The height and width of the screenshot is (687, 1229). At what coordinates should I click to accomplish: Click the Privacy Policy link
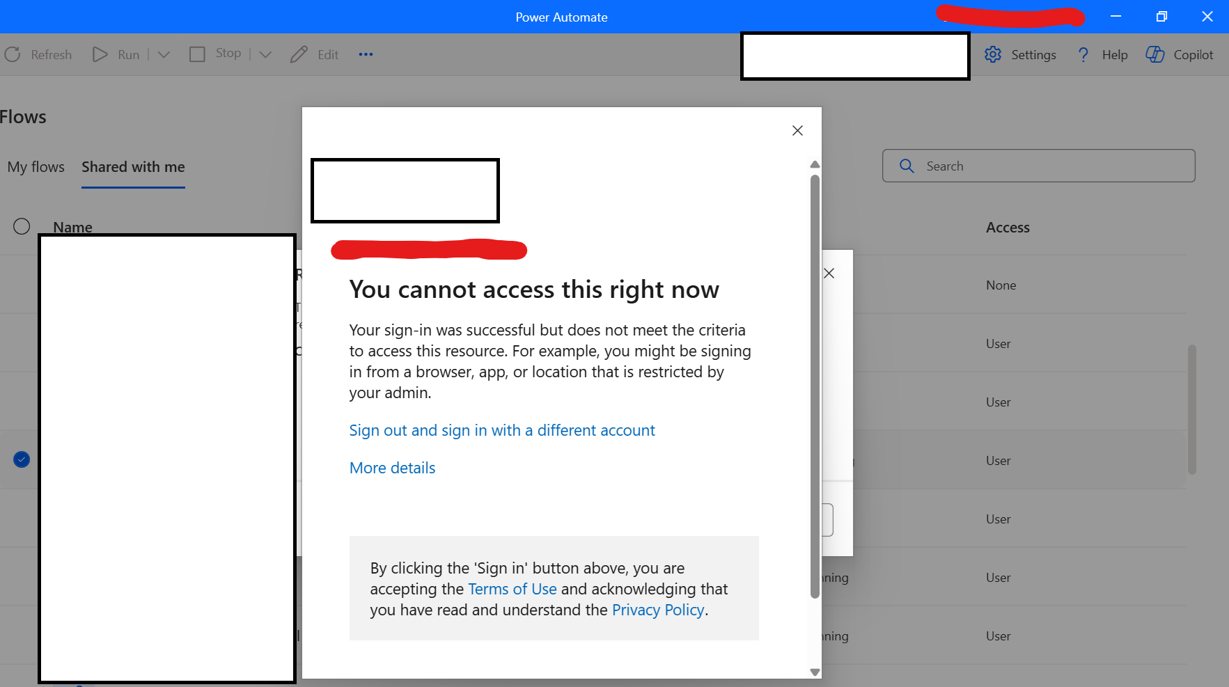pos(657,610)
